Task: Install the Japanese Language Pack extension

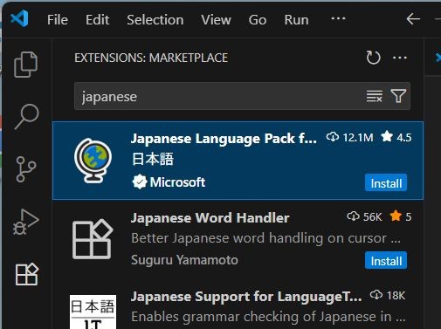Action: 386,182
